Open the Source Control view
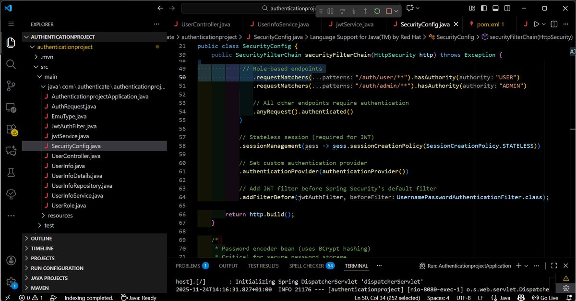Viewport: 576px width, 301px height. coord(11,86)
